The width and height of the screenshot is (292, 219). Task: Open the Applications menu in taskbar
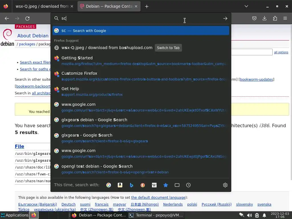click(x=15, y=215)
